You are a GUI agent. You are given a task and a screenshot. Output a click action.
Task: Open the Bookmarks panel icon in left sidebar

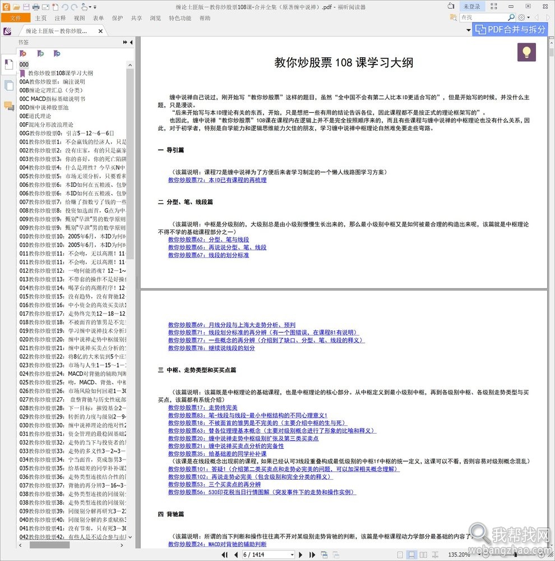7,65
